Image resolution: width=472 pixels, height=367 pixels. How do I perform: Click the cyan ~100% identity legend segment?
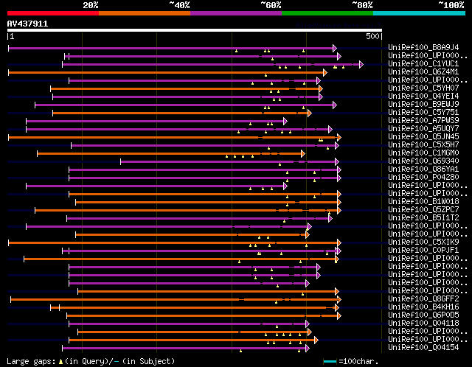pos(420,13)
